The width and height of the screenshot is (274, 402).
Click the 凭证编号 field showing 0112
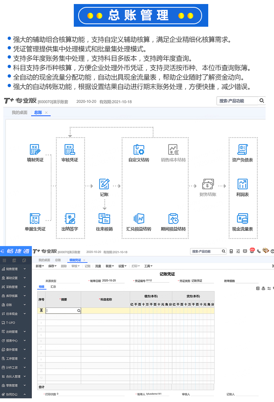point(157,281)
